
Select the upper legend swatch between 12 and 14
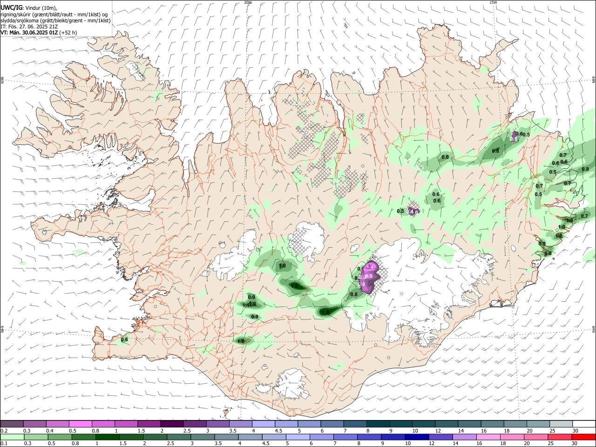(x=447, y=424)
